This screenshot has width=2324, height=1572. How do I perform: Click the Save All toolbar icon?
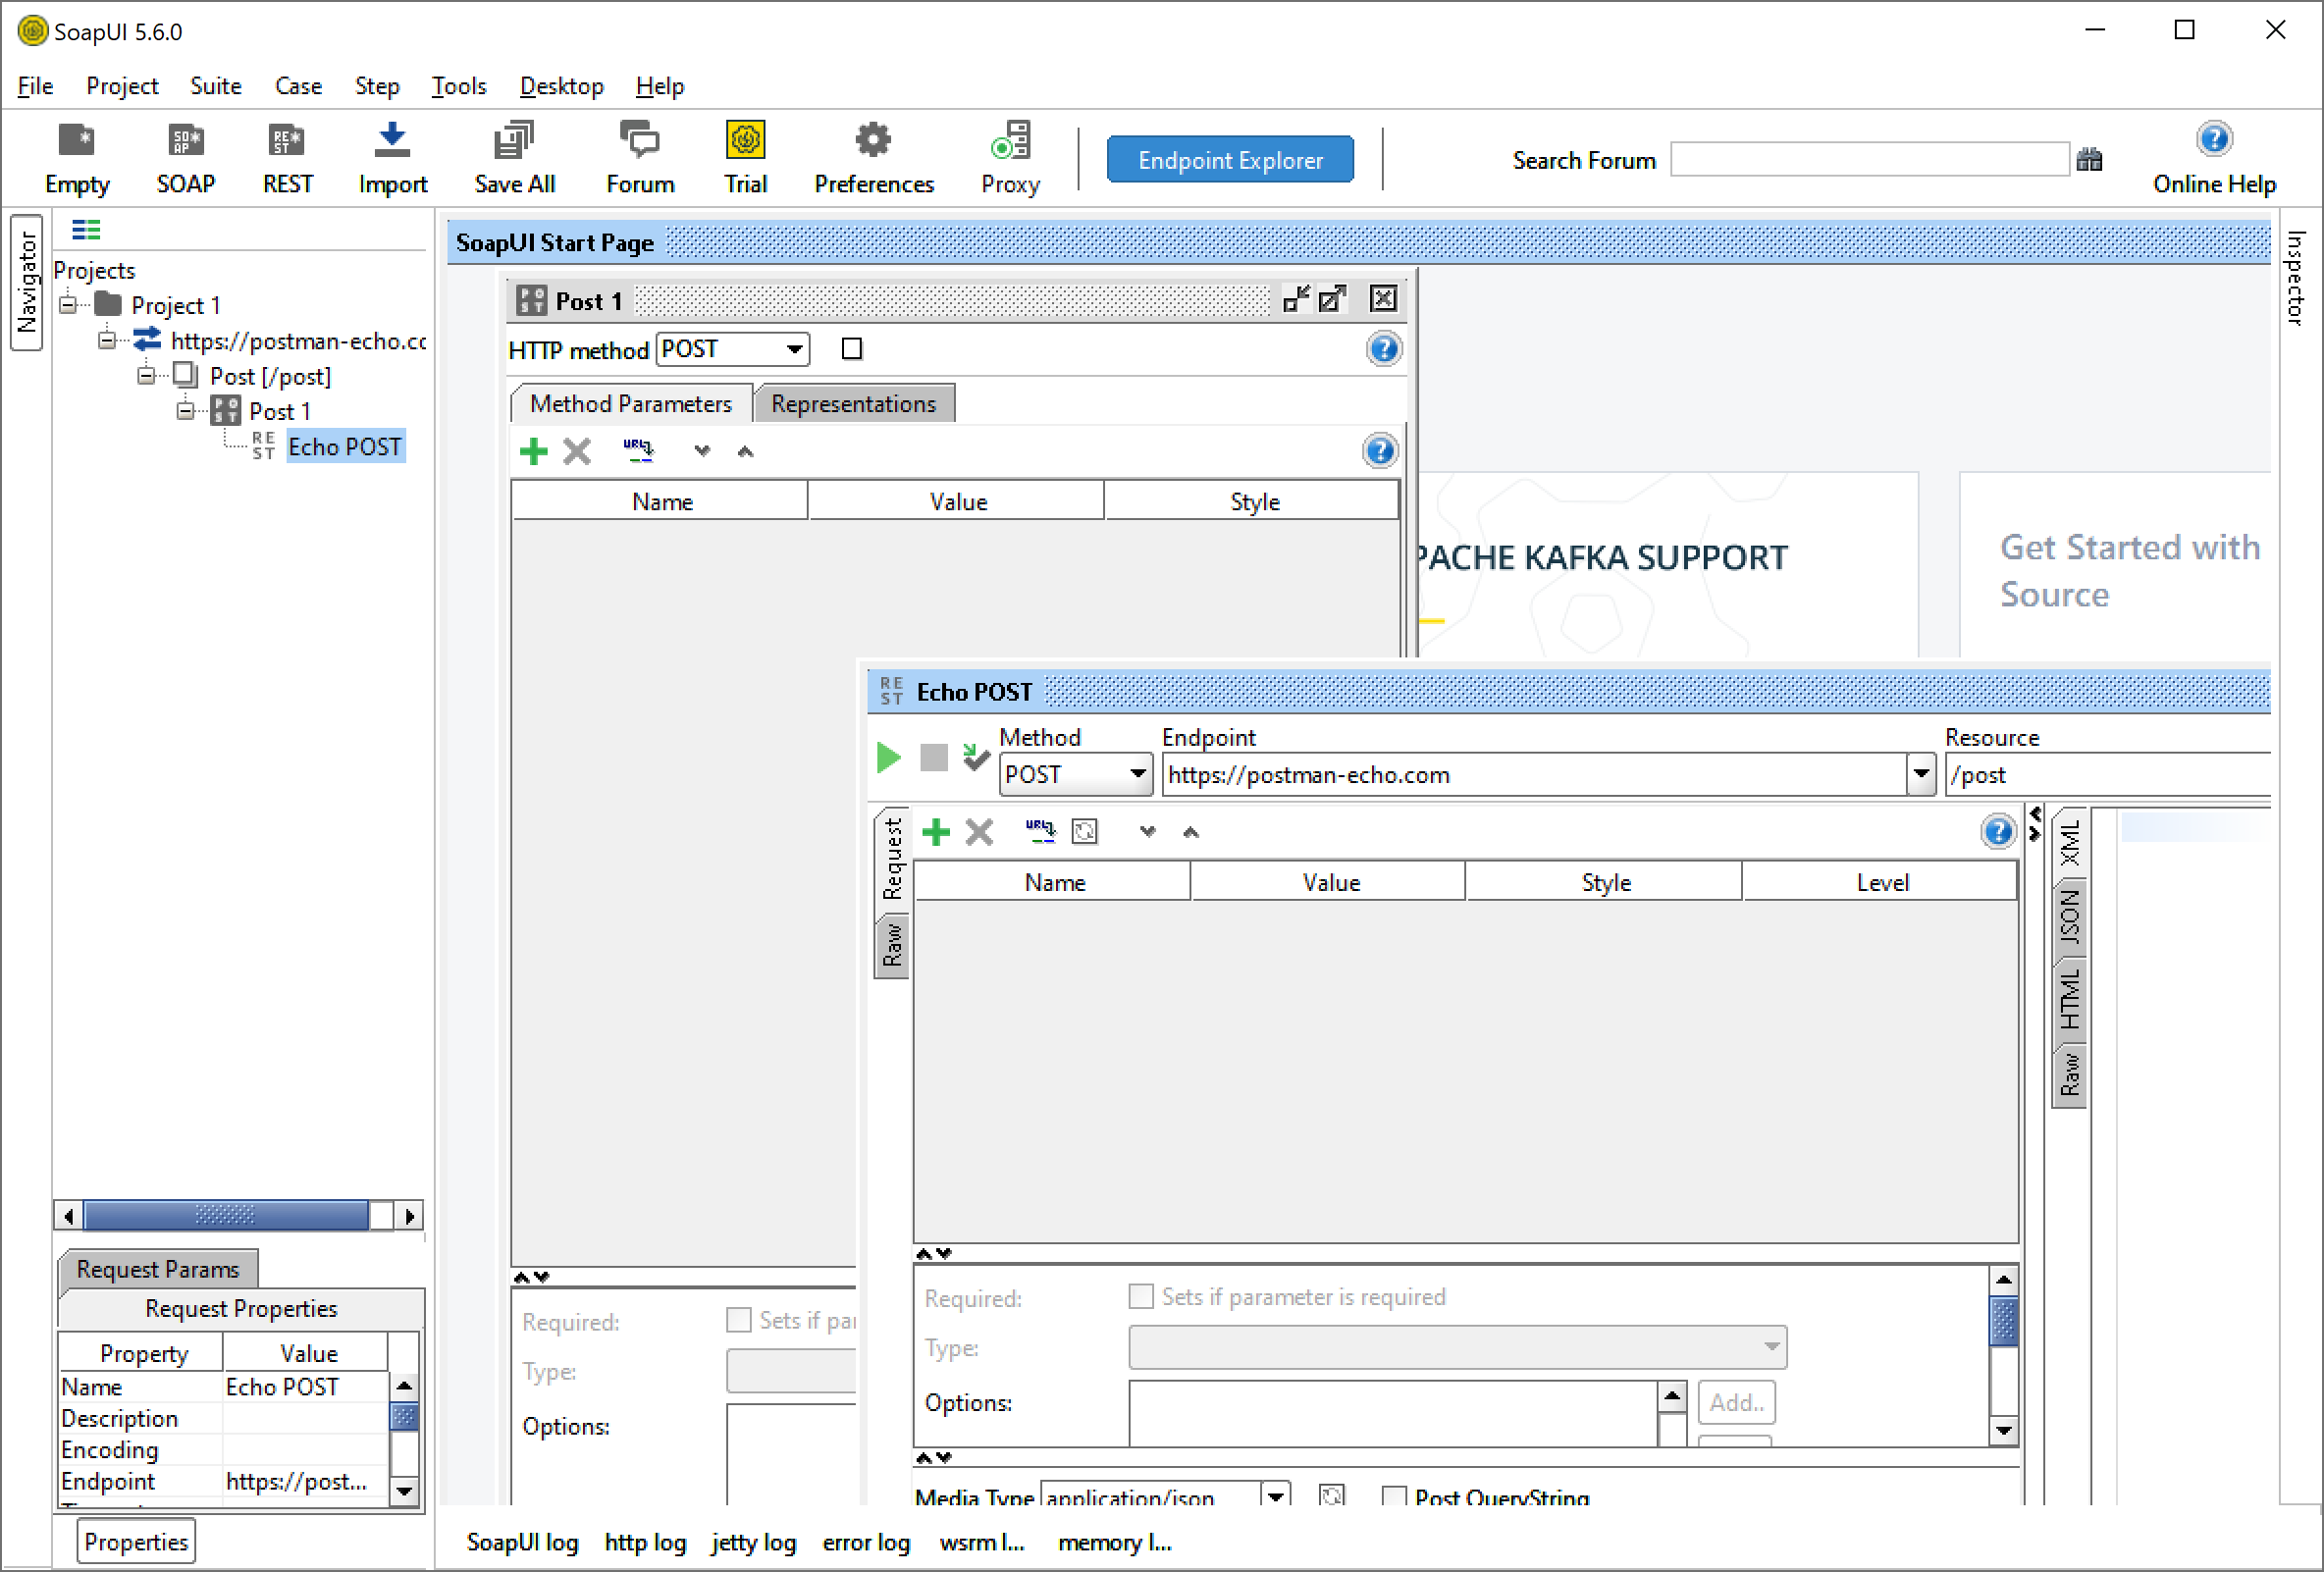click(x=514, y=140)
